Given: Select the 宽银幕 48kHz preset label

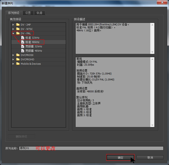Looking at the screenshot, I should (34, 51).
